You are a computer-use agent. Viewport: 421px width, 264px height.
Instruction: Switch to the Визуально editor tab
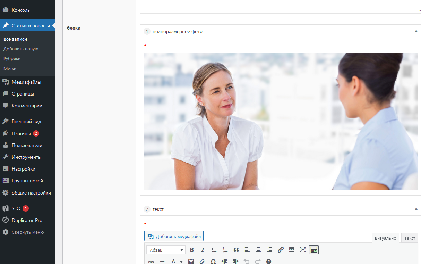coord(385,238)
